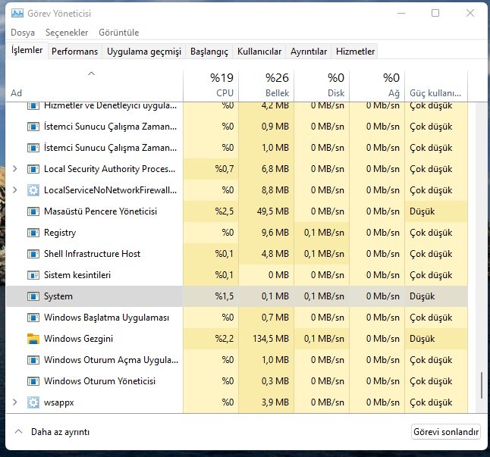Maximize the Görev Yöneticisi window

(435, 13)
